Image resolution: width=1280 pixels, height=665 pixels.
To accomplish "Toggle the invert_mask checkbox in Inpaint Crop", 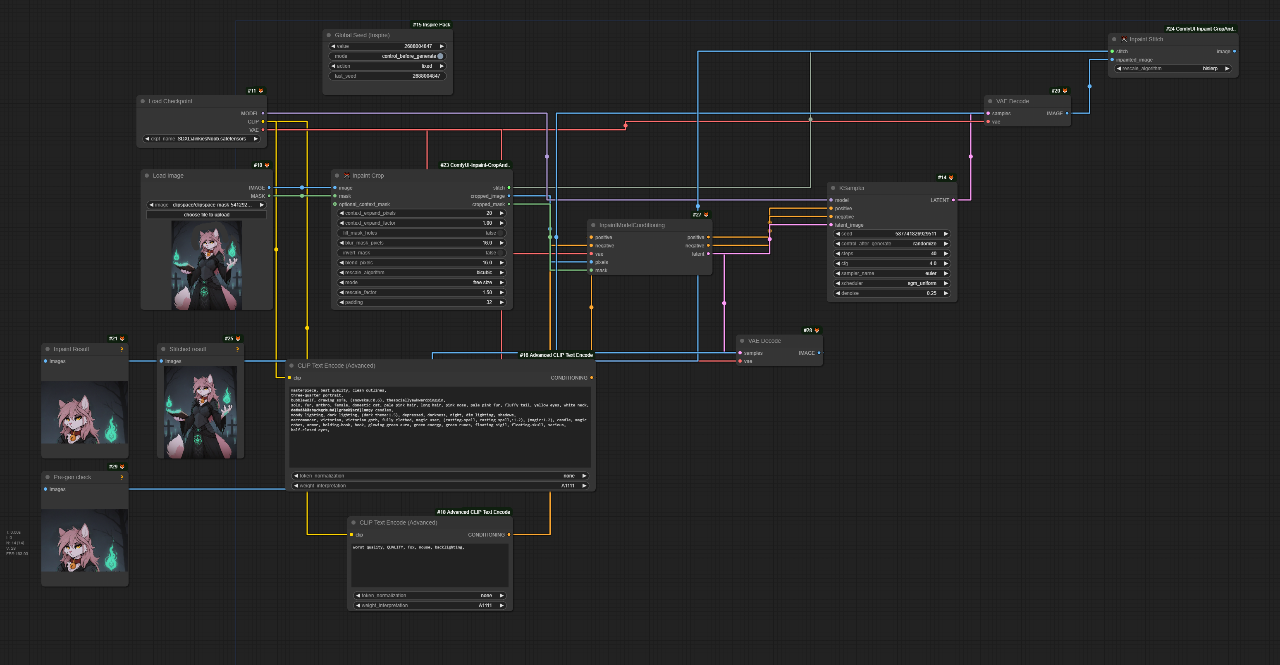I will point(500,253).
